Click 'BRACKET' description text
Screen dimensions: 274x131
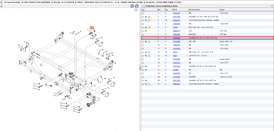point(192,34)
